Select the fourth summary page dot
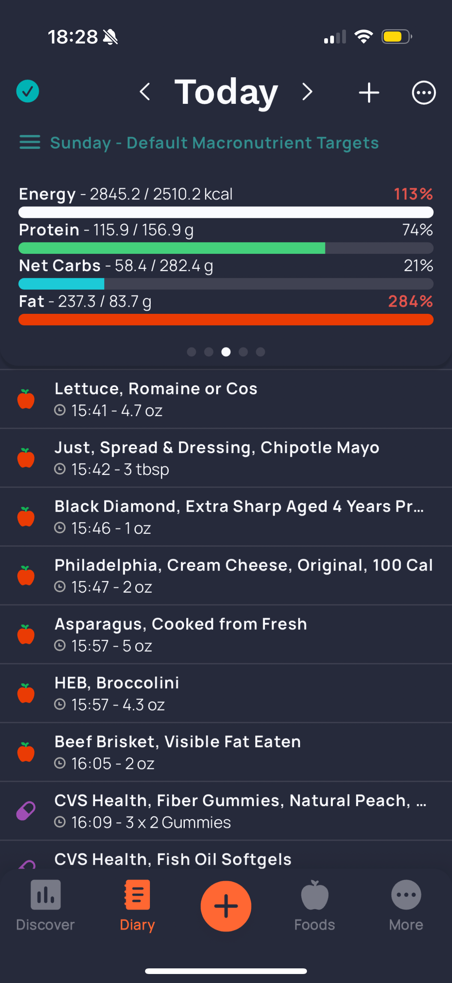452x983 pixels. click(243, 352)
